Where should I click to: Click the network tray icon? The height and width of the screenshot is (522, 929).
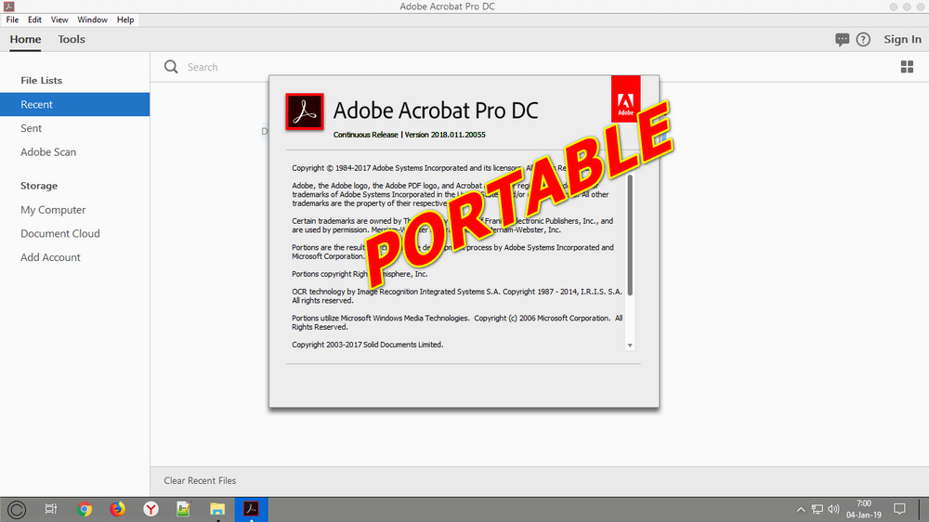pyautogui.click(x=817, y=510)
